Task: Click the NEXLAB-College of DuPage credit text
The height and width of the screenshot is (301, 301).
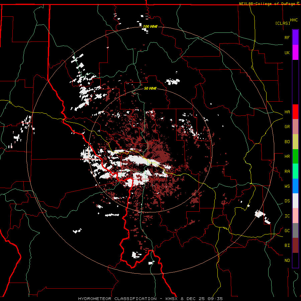Action: 268,4
